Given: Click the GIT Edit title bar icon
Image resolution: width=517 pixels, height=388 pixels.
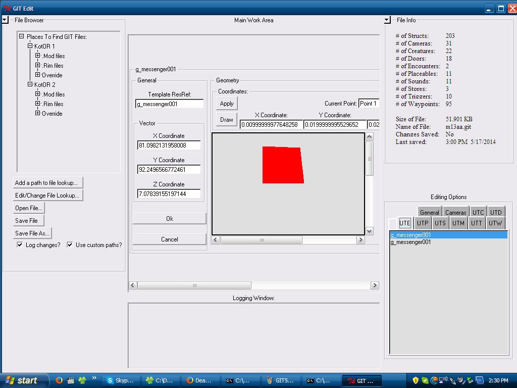Looking at the screenshot, I should (x=7, y=8).
